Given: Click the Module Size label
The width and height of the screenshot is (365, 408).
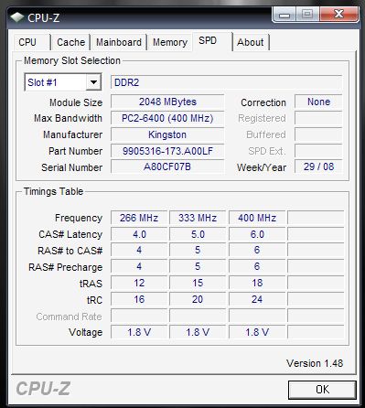Looking at the screenshot, I should (x=76, y=102).
